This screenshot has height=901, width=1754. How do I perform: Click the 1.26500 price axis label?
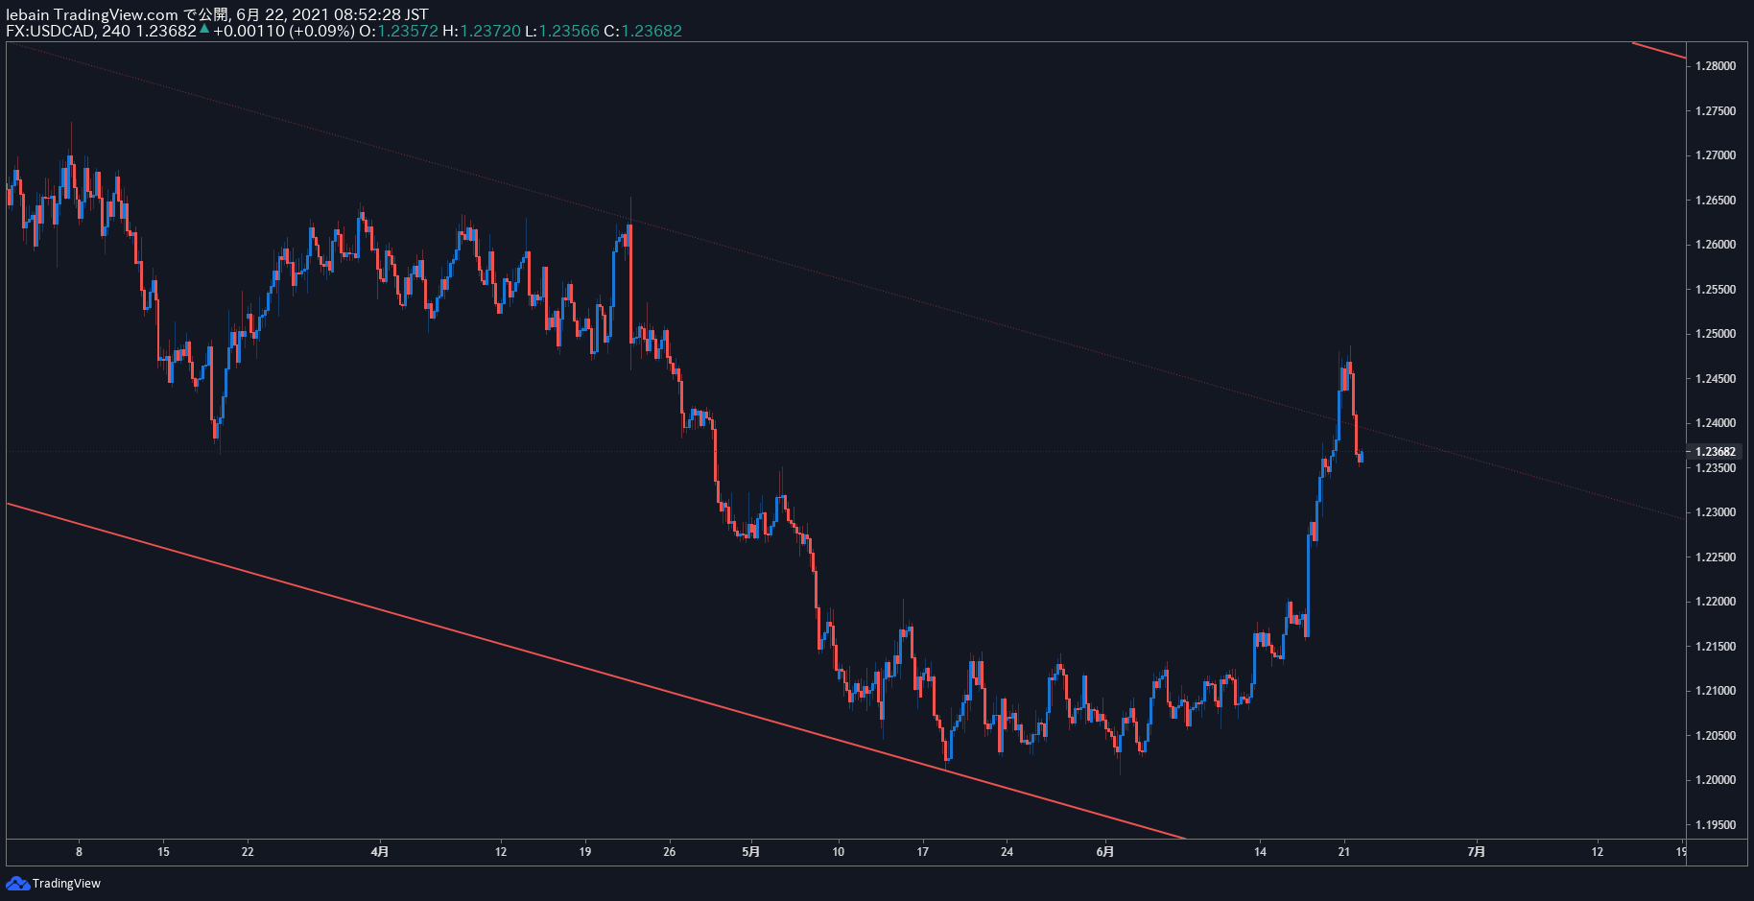1716,201
